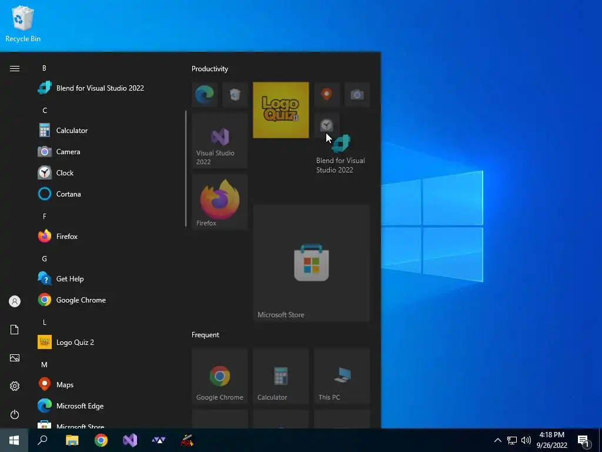Open Clock from the app list
Image resolution: width=602 pixels, height=452 pixels.
(x=56, y=173)
